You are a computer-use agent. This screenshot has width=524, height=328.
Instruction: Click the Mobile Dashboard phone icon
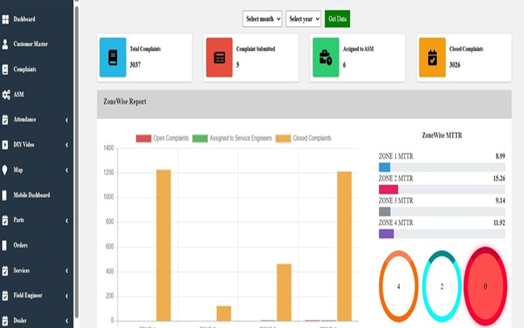[5, 195]
